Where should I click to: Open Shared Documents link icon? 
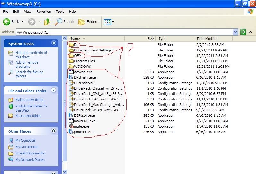coord(11,153)
